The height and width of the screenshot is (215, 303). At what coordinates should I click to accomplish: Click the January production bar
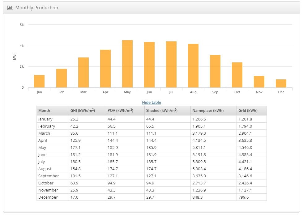point(39,81)
